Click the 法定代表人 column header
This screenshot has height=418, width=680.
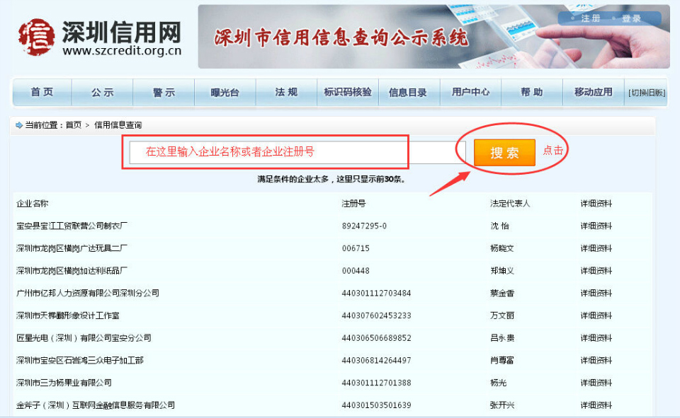[x=510, y=204]
